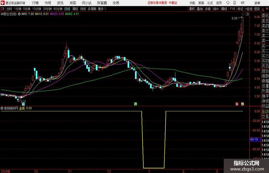The image size is (269, 173).
Task: Select the 60分钟 period
Action: pyautogui.click(x=58, y=9)
